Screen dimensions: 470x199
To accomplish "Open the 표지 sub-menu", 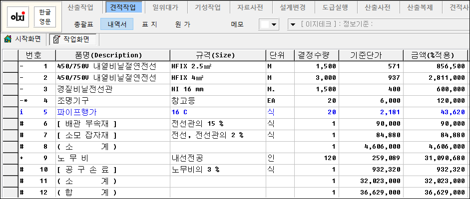I will tap(149, 24).
